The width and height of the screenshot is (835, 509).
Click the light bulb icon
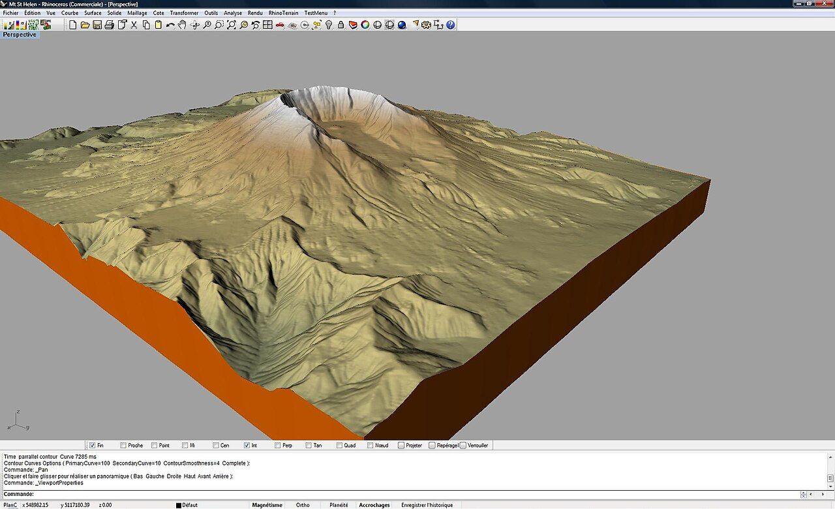(329, 25)
